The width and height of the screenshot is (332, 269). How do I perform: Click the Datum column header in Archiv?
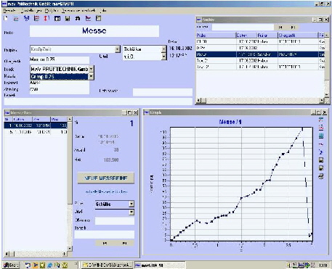coord(246,36)
